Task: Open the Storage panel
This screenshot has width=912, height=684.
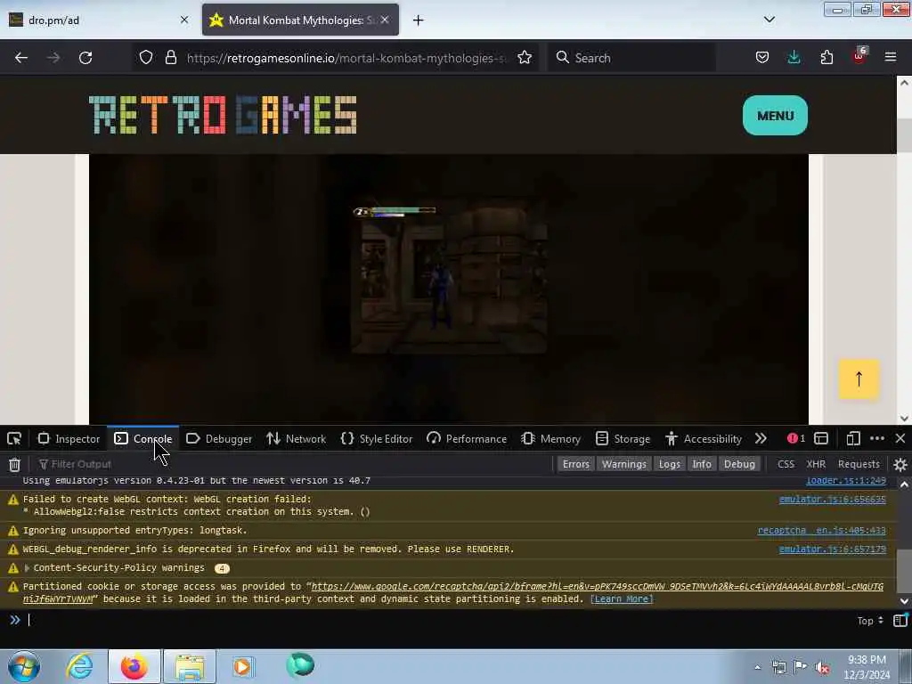Action: (x=623, y=438)
